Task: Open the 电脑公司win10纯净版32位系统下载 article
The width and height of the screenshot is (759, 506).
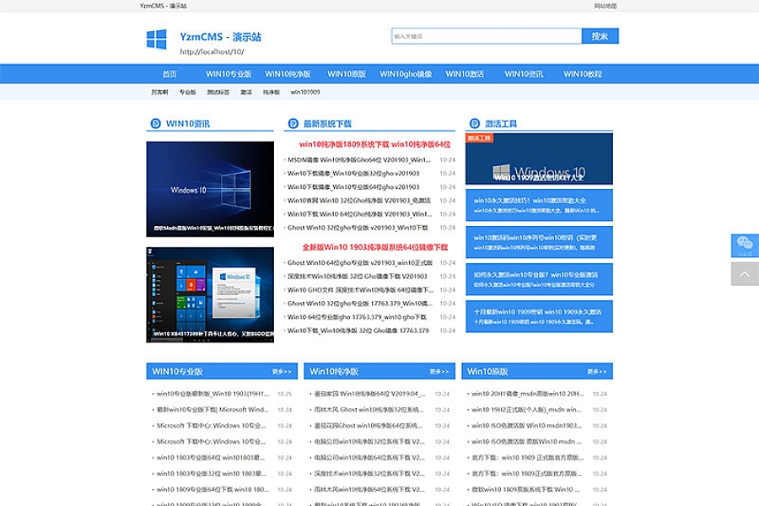Action: 370,442
